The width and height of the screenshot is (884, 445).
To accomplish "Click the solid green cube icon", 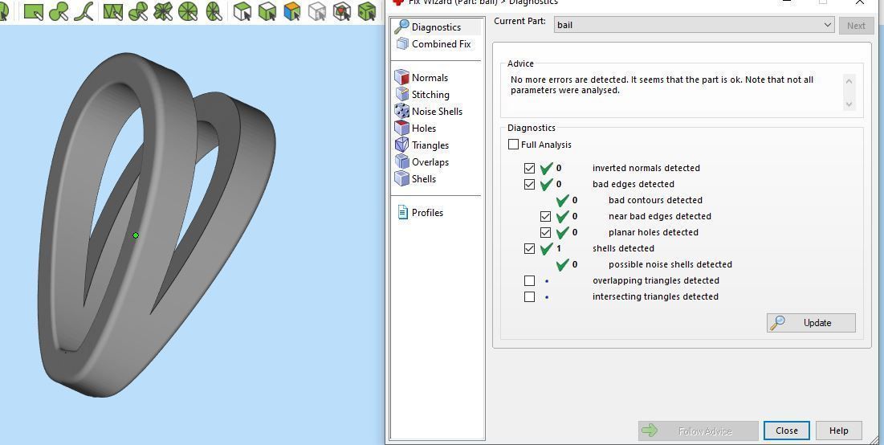I will click(x=367, y=11).
